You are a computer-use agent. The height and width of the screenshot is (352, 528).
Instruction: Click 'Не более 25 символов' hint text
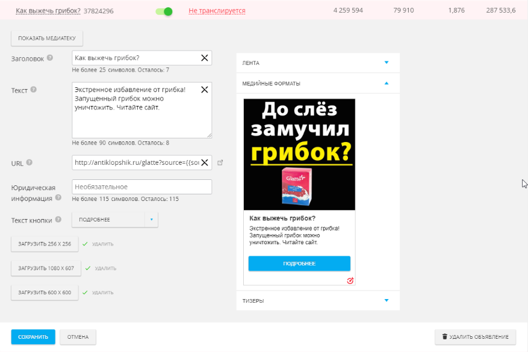point(104,70)
